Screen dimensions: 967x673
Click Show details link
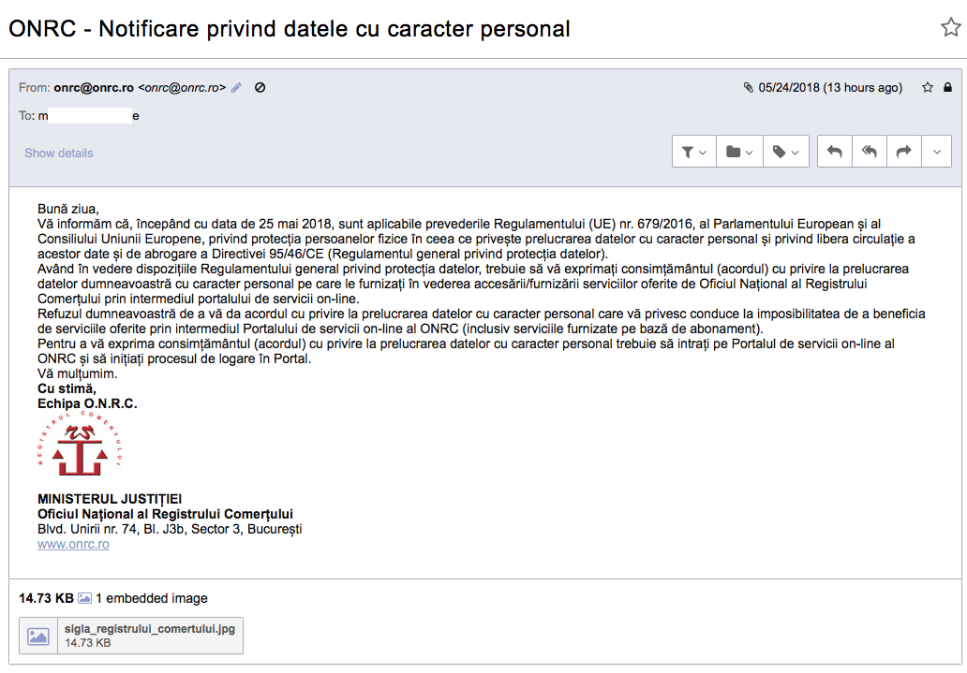(x=59, y=153)
